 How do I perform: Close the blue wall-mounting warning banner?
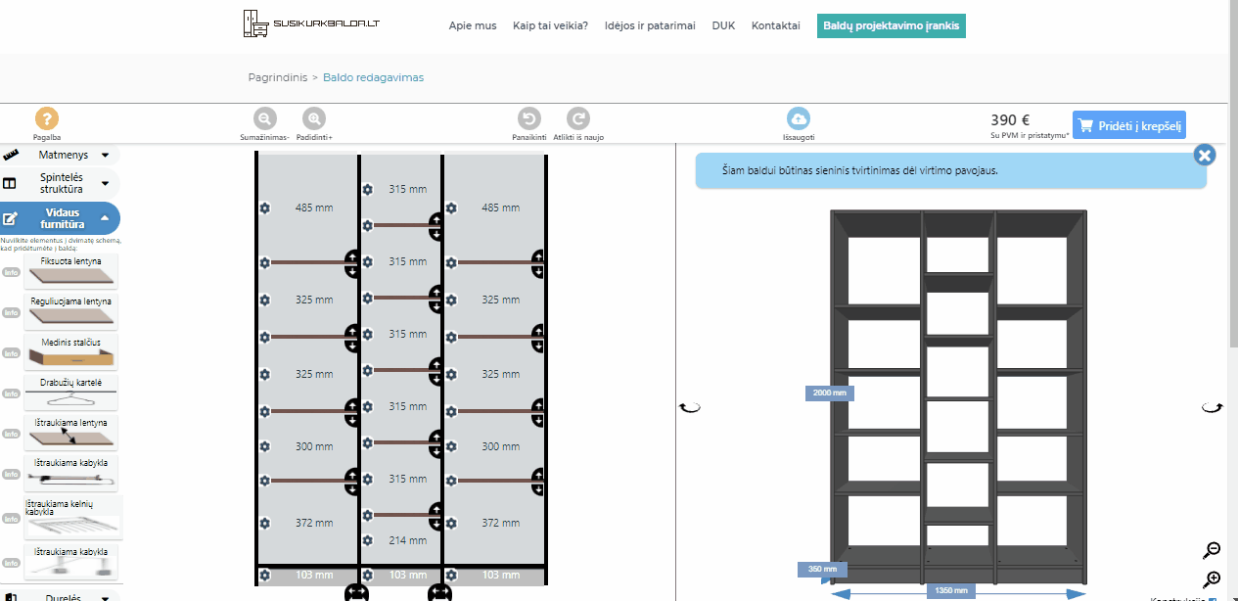tap(1205, 155)
